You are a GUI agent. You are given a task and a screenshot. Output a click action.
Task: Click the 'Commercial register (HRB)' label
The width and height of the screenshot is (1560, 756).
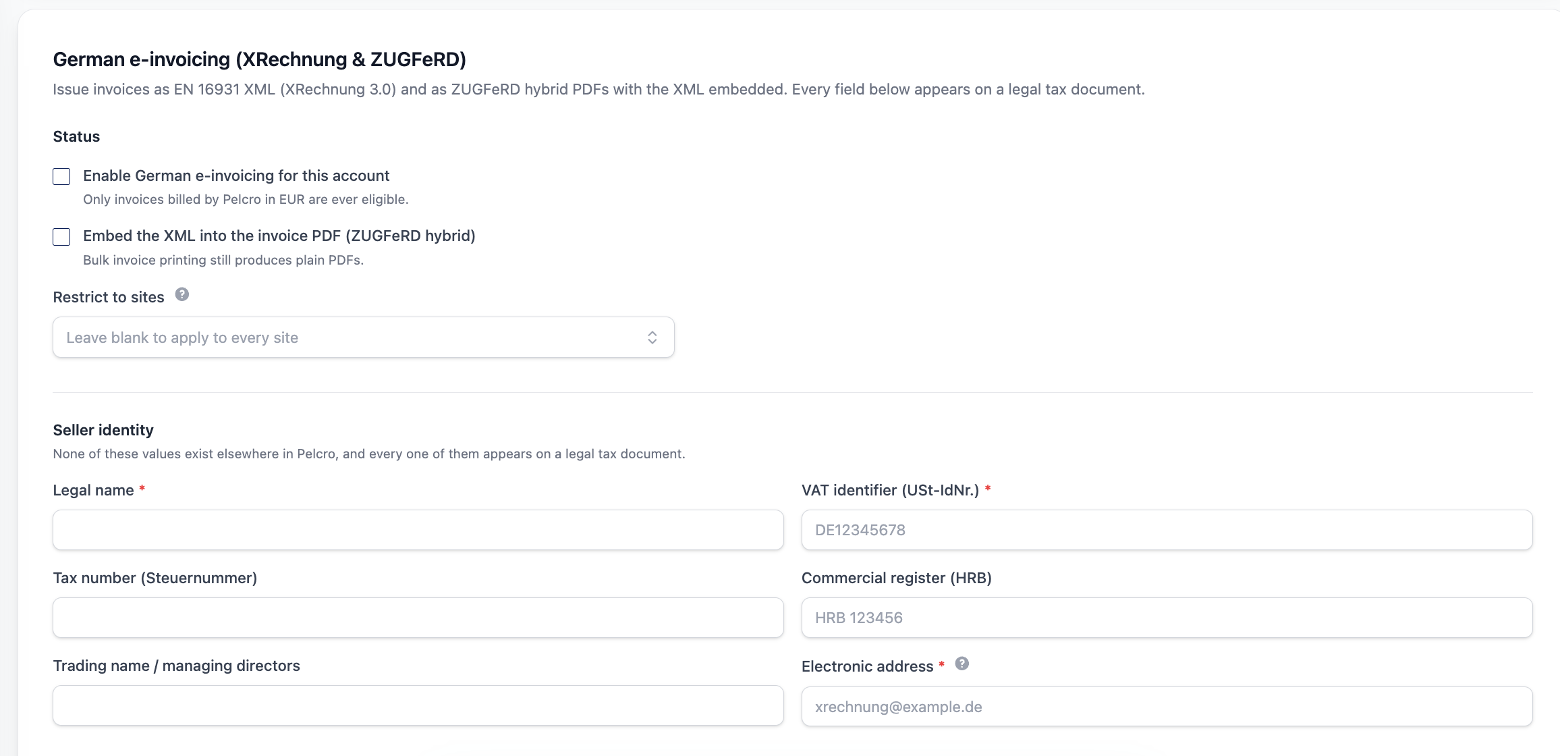click(897, 578)
